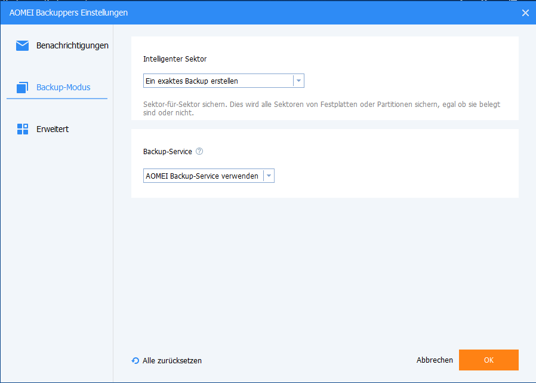The image size is (536, 383).
Task: Select the Backup-Modus tab label
Action: (x=63, y=87)
